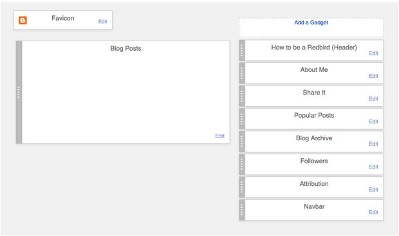Click the orange Blogger favicon icon
Image resolution: width=399 pixels, height=236 pixels.
point(23,21)
